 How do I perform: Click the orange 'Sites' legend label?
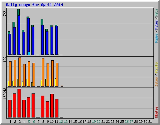click(x=156, y=82)
